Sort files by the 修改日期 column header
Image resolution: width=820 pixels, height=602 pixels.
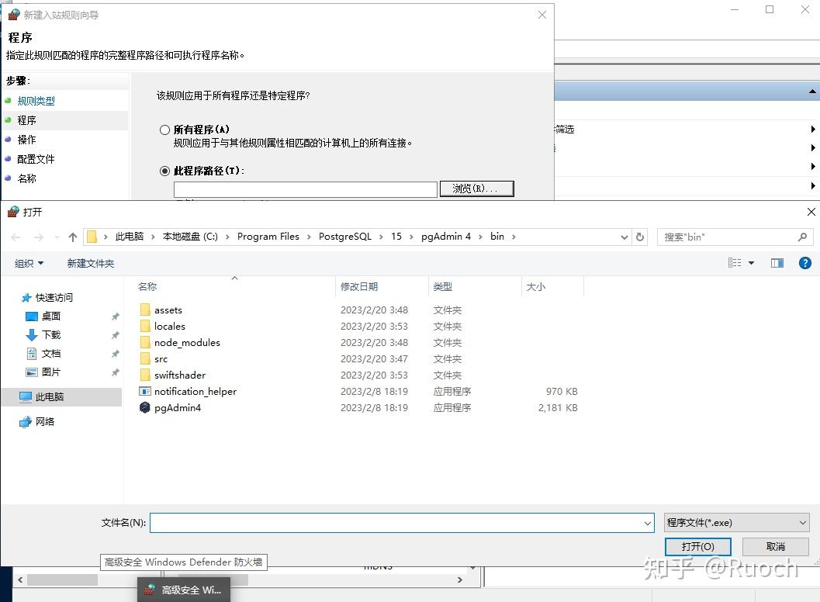pyautogui.click(x=359, y=286)
